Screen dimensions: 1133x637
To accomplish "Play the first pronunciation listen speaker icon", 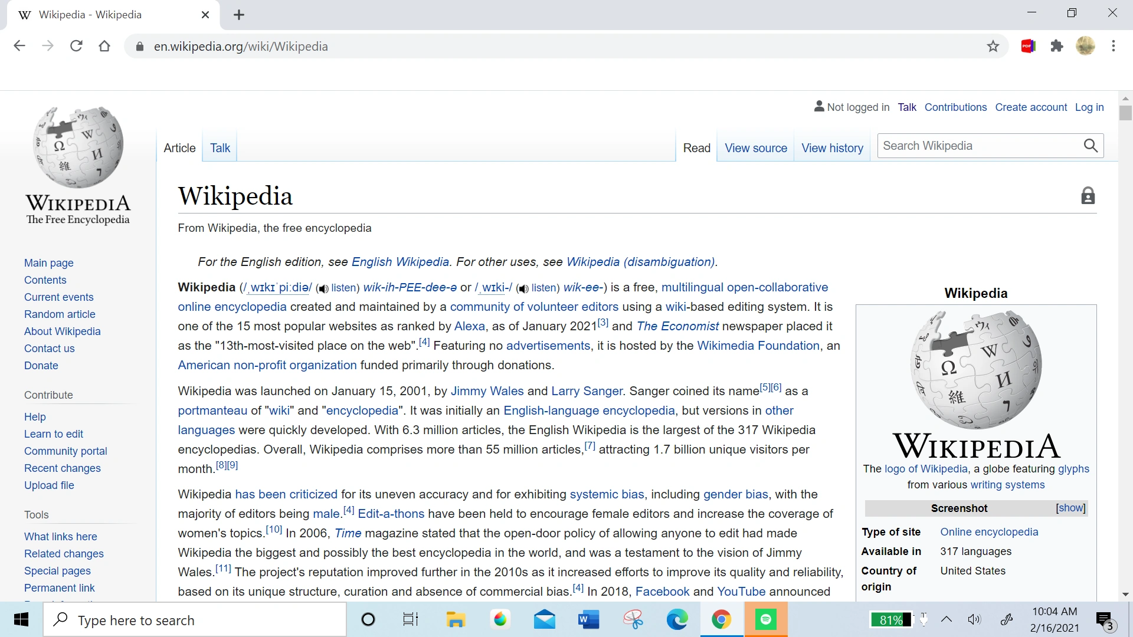I will [x=323, y=288].
